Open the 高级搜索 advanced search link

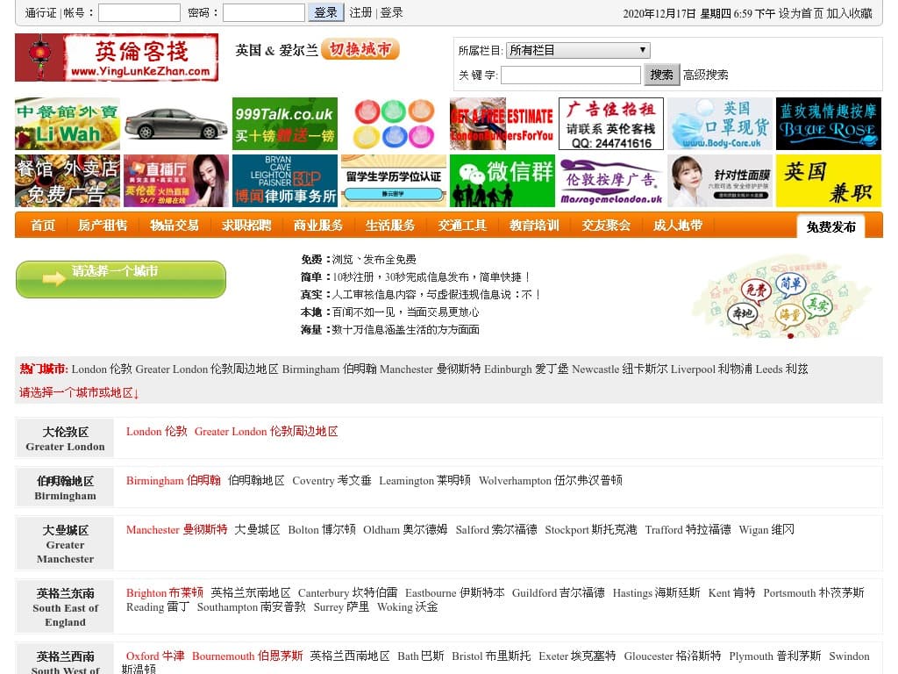tap(706, 75)
